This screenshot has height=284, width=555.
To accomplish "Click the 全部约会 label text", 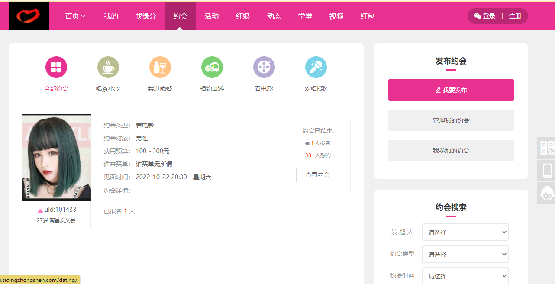I will coord(56,89).
